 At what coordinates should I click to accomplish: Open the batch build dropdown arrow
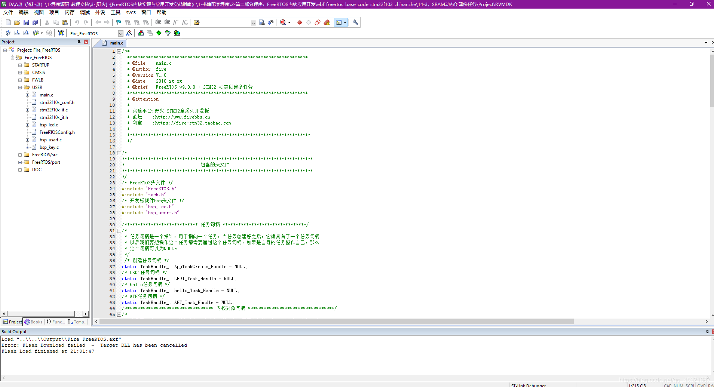click(x=42, y=33)
